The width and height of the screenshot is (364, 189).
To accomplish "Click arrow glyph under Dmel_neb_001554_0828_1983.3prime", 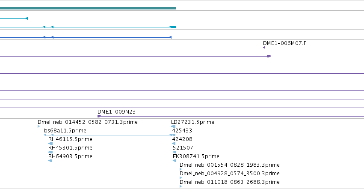I will pyautogui.click(x=181, y=169).
